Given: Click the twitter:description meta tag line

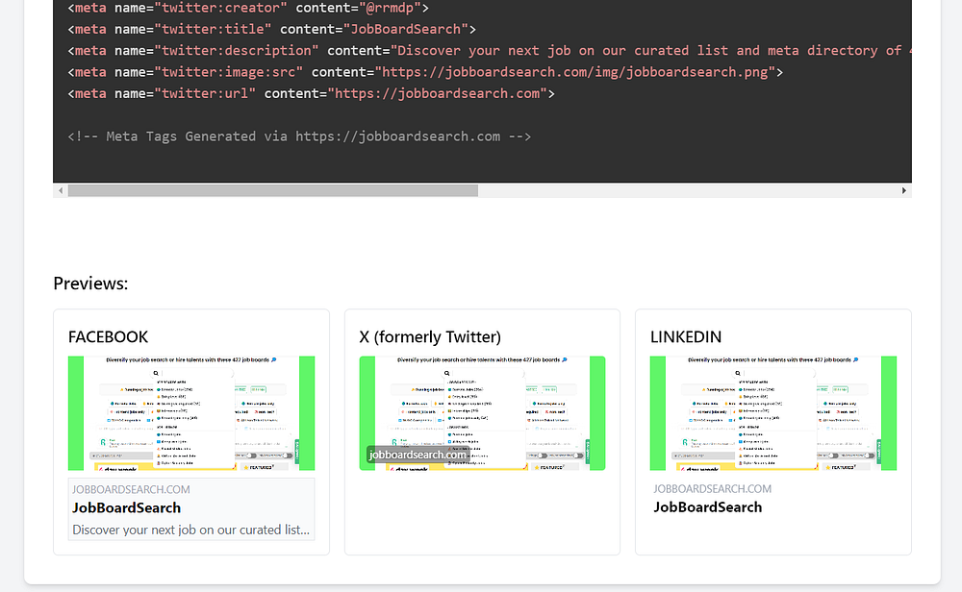Looking at the screenshot, I should point(489,51).
